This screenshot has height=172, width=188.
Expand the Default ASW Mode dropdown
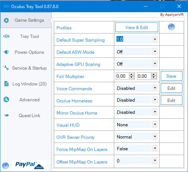155,52
